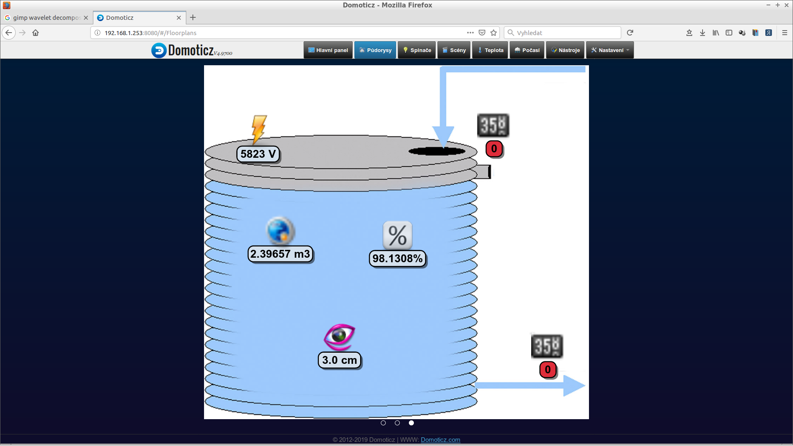Screen dimensions: 793x446
Task: Select the second floorplan page dot
Action: [x=397, y=423]
